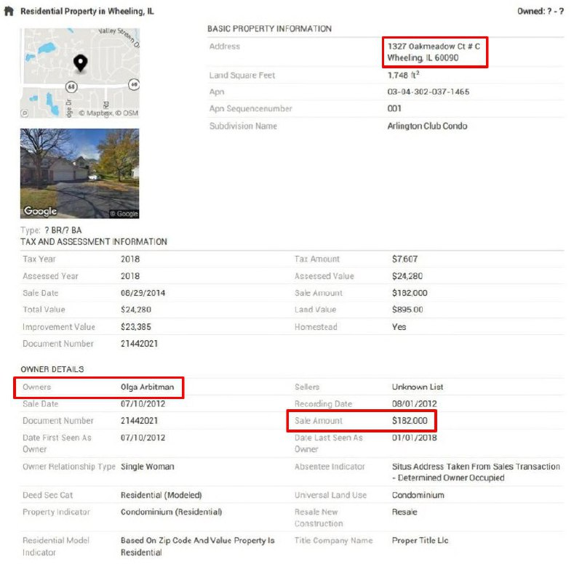Select subdivision name Arlington Club Condo
The width and height of the screenshot is (582, 564).
[x=427, y=126]
